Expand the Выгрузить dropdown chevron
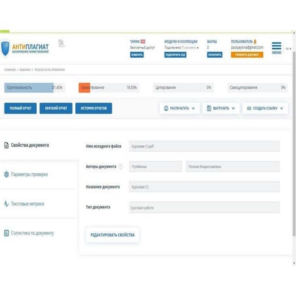296x296 pixels. [x=233, y=108]
